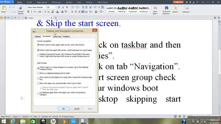This screenshot has height=124, width=221.
Task: Apply the Normal style
Action: pos(112,10)
